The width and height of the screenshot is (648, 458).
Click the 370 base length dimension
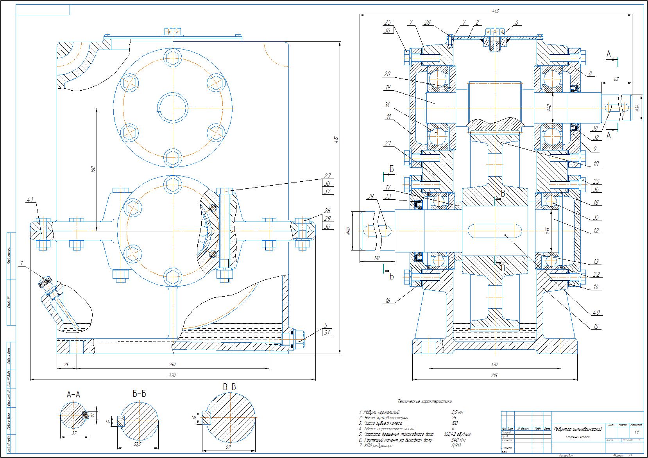(172, 376)
